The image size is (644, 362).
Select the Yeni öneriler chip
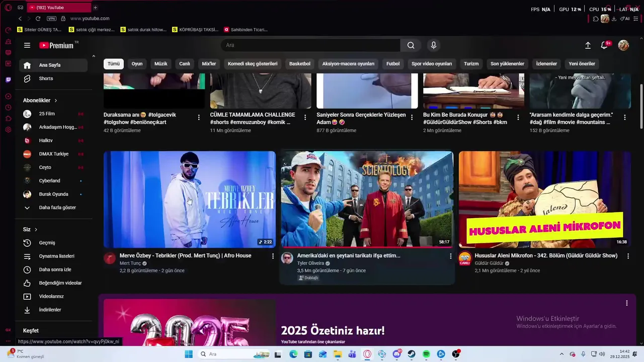tap(582, 64)
